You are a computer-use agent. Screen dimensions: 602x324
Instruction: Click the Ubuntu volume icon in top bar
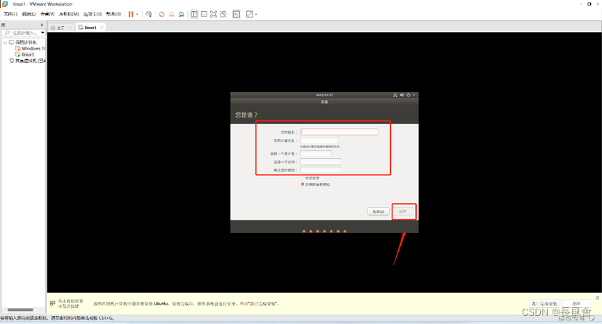point(402,95)
